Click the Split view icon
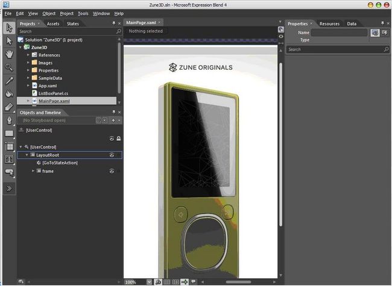The width and height of the screenshot is (392, 286). tap(281, 43)
